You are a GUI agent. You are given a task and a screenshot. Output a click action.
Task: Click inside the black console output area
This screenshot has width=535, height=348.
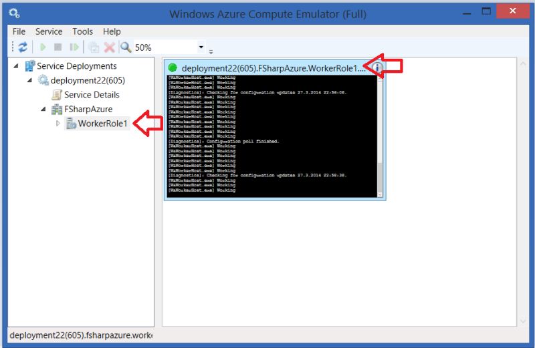point(272,136)
